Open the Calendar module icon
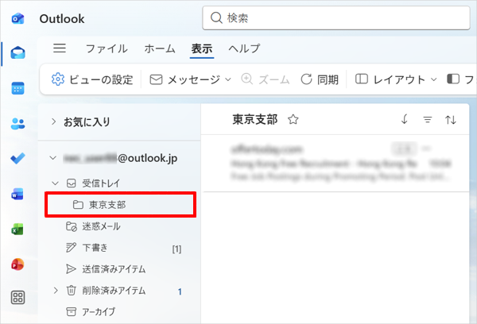Screen dimensions: 477x324 17,88
